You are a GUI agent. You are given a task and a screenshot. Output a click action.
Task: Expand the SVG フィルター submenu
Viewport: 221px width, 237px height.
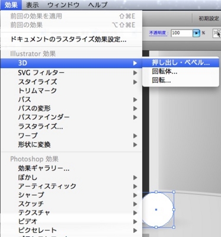coord(71,73)
